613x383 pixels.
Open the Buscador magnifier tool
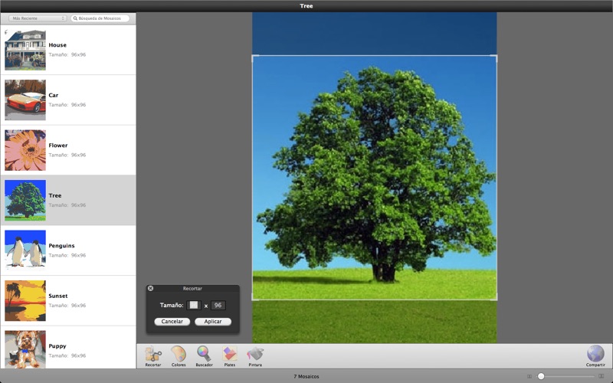point(204,355)
